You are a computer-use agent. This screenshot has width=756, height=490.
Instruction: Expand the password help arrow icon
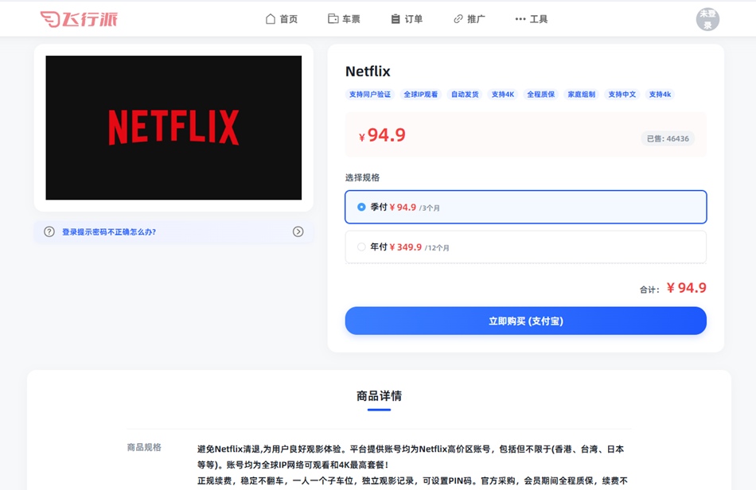point(298,231)
